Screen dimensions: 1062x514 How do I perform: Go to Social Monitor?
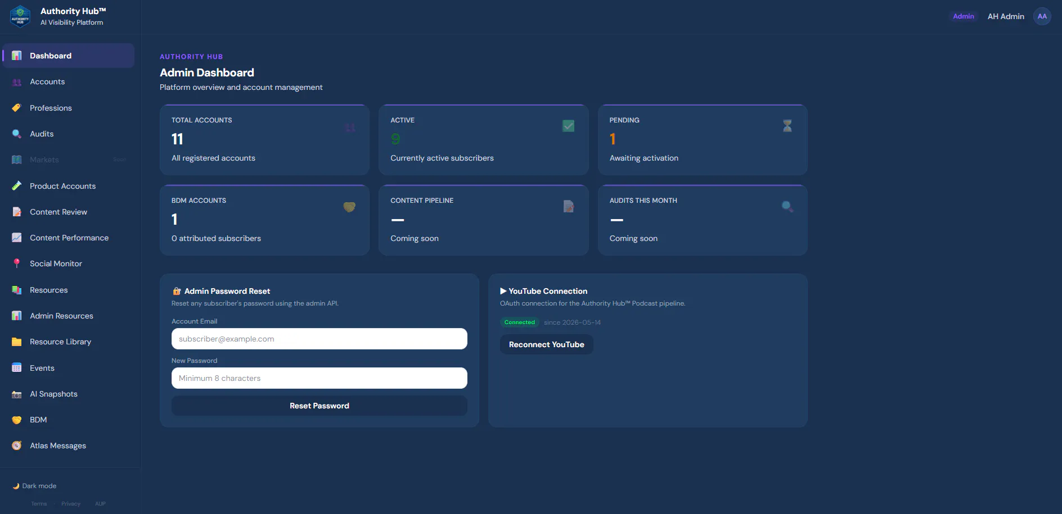[x=69, y=263]
